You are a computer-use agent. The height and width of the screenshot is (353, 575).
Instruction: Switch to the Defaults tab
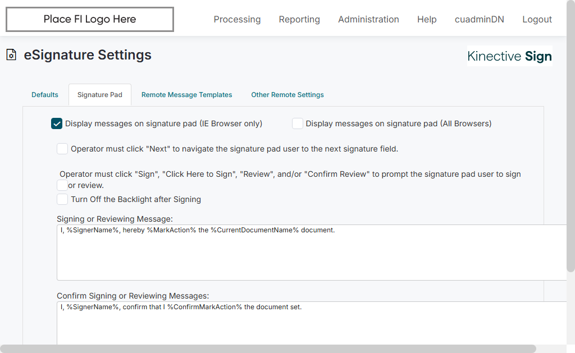click(x=45, y=95)
